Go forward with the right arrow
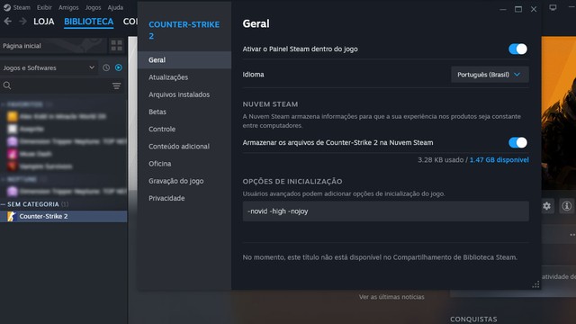 point(22,22)
